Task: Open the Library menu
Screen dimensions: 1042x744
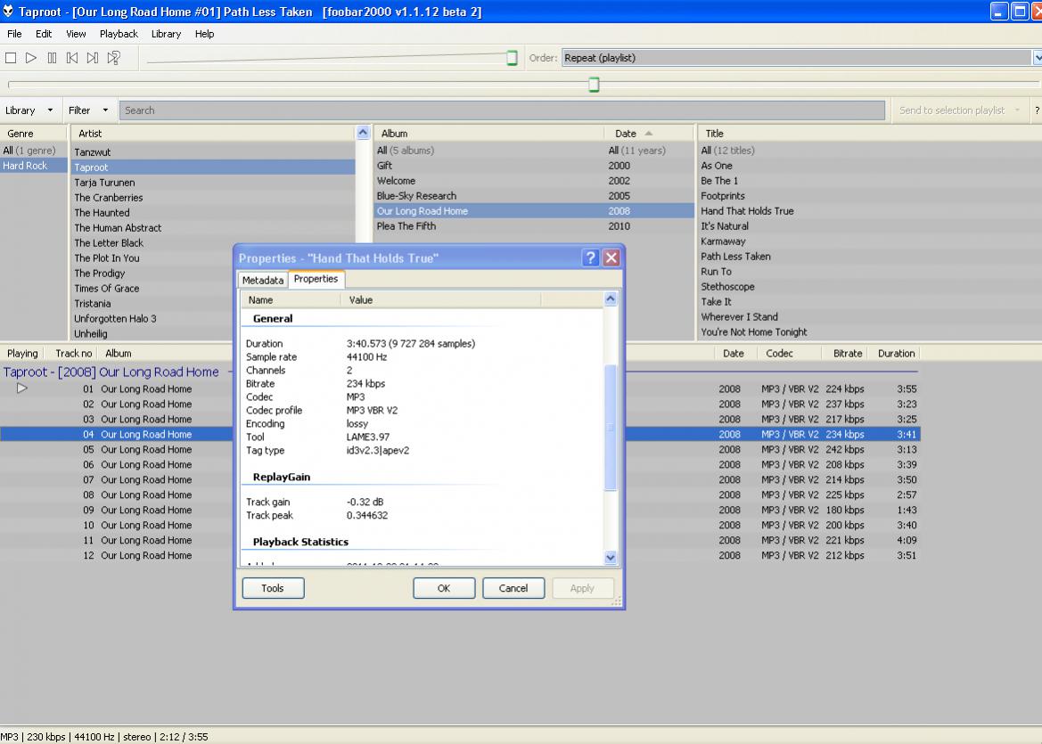Action: pyautogui.click(x=166, y=34)
